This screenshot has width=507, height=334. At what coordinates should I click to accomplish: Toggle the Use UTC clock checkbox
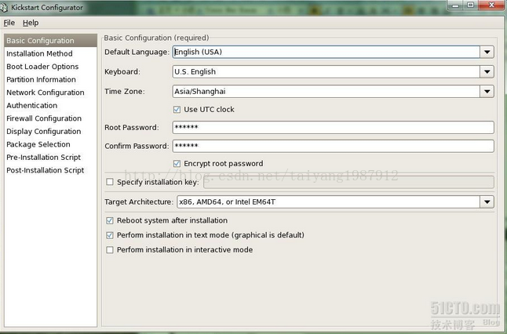[x=177, y=110]
